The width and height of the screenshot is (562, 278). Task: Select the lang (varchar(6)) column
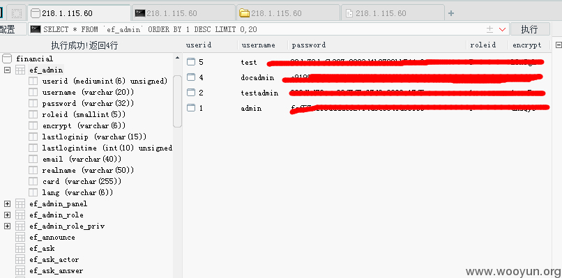point(77,192)
